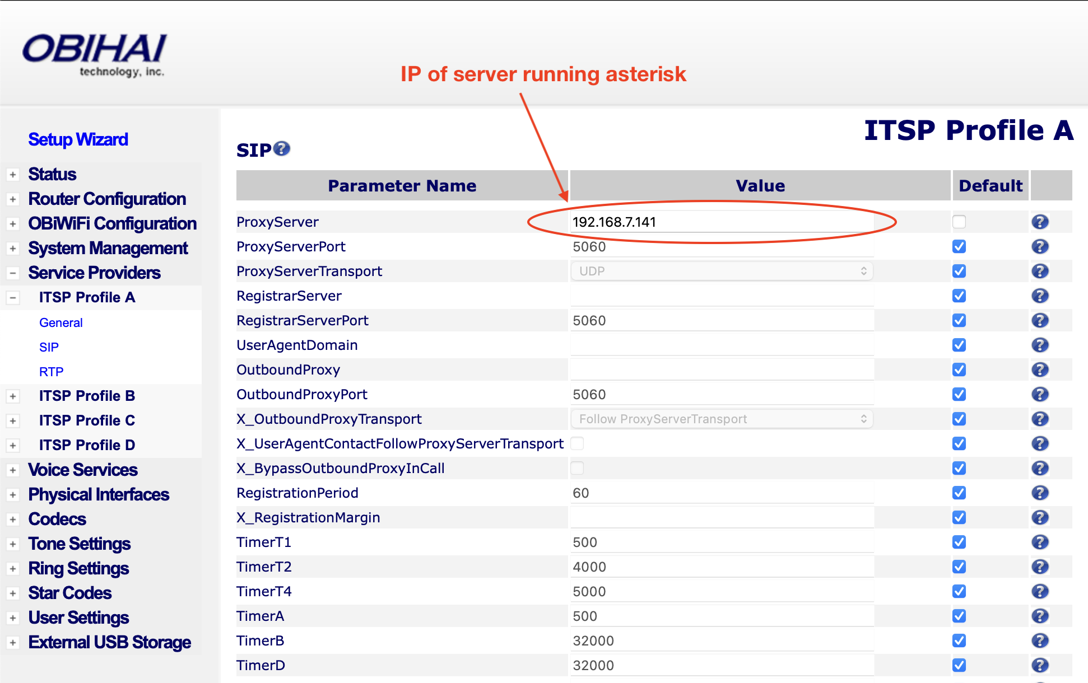Open help for TimerT1 parameter
Viewport: 1088px width, 683px height.
[x=1040, y=542]
